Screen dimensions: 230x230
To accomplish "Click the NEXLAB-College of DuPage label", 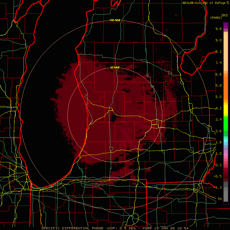I will tap(204, 3).
